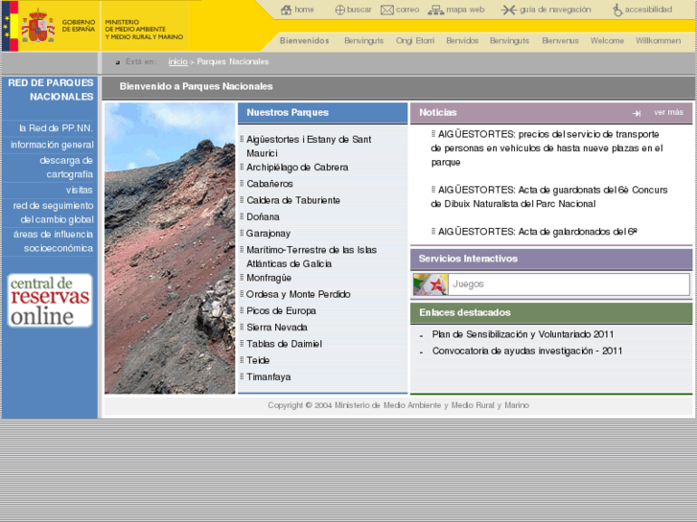
Task: Open Garajonay park link
Action: point(268,234)
